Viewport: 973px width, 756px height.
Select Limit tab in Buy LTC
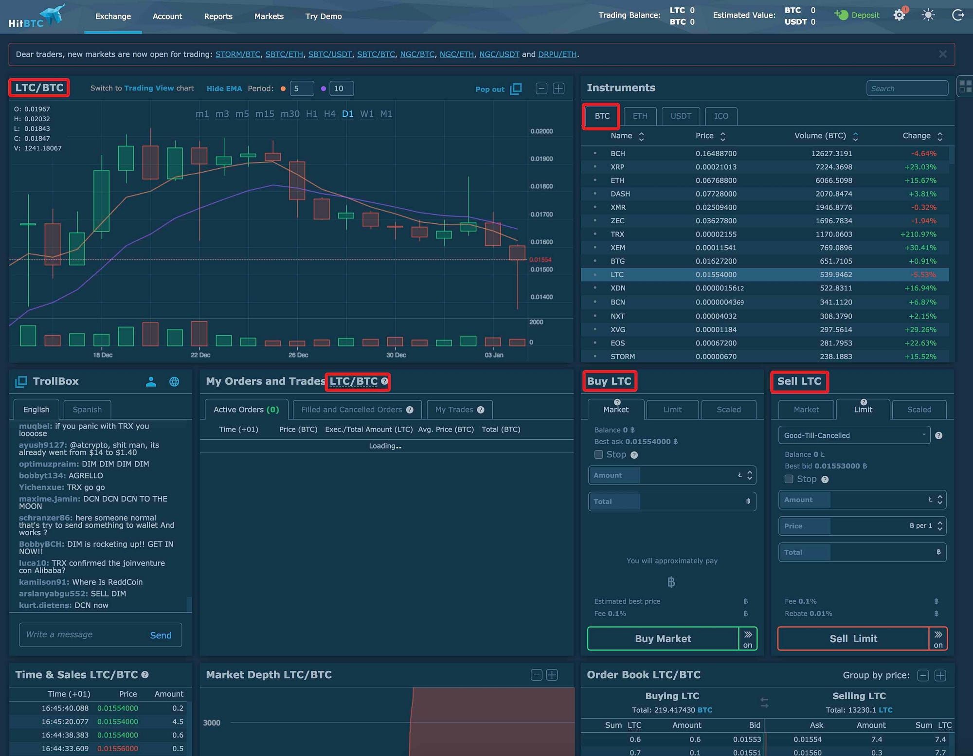coord(672,410)
